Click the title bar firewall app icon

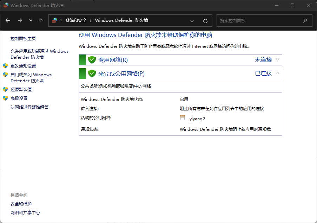pos(6,5)
